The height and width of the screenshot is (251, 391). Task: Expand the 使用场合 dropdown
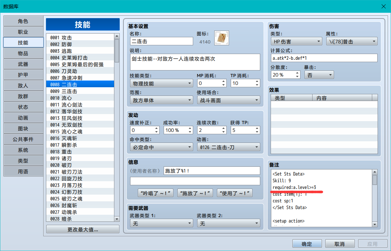(x=228, y=100)
